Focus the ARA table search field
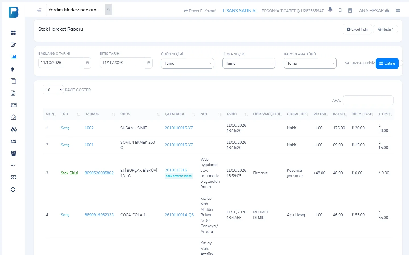Image resolution: width=409 pixels, height=255 pixels. point(368,100)
